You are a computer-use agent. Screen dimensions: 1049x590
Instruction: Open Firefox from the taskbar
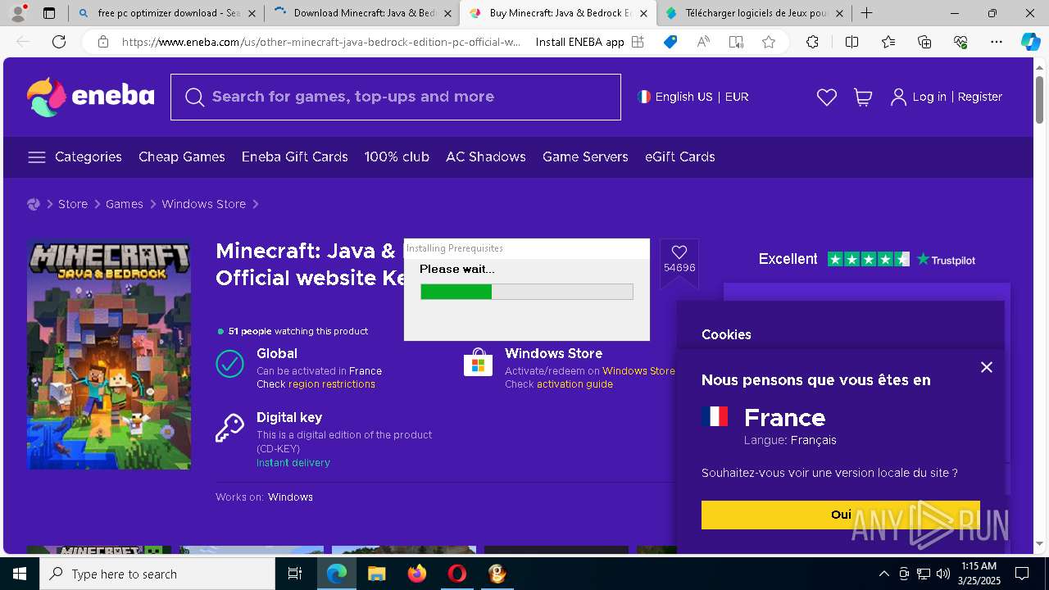pyautogui.click(x=417, y=574)
